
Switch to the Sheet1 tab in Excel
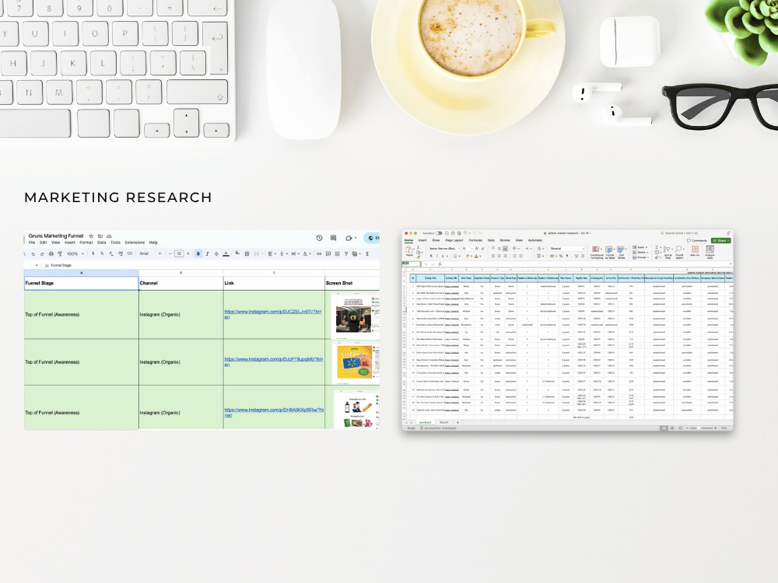pyautogui.click(x=443, y=422)
